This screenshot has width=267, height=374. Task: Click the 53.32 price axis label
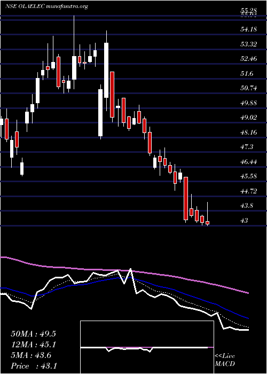[x=249, y=44]
